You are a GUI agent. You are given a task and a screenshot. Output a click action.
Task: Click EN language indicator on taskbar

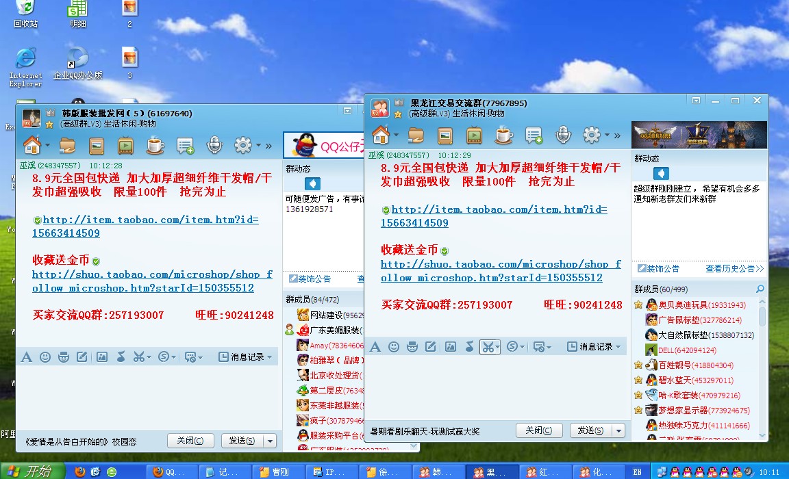point(637,472)
